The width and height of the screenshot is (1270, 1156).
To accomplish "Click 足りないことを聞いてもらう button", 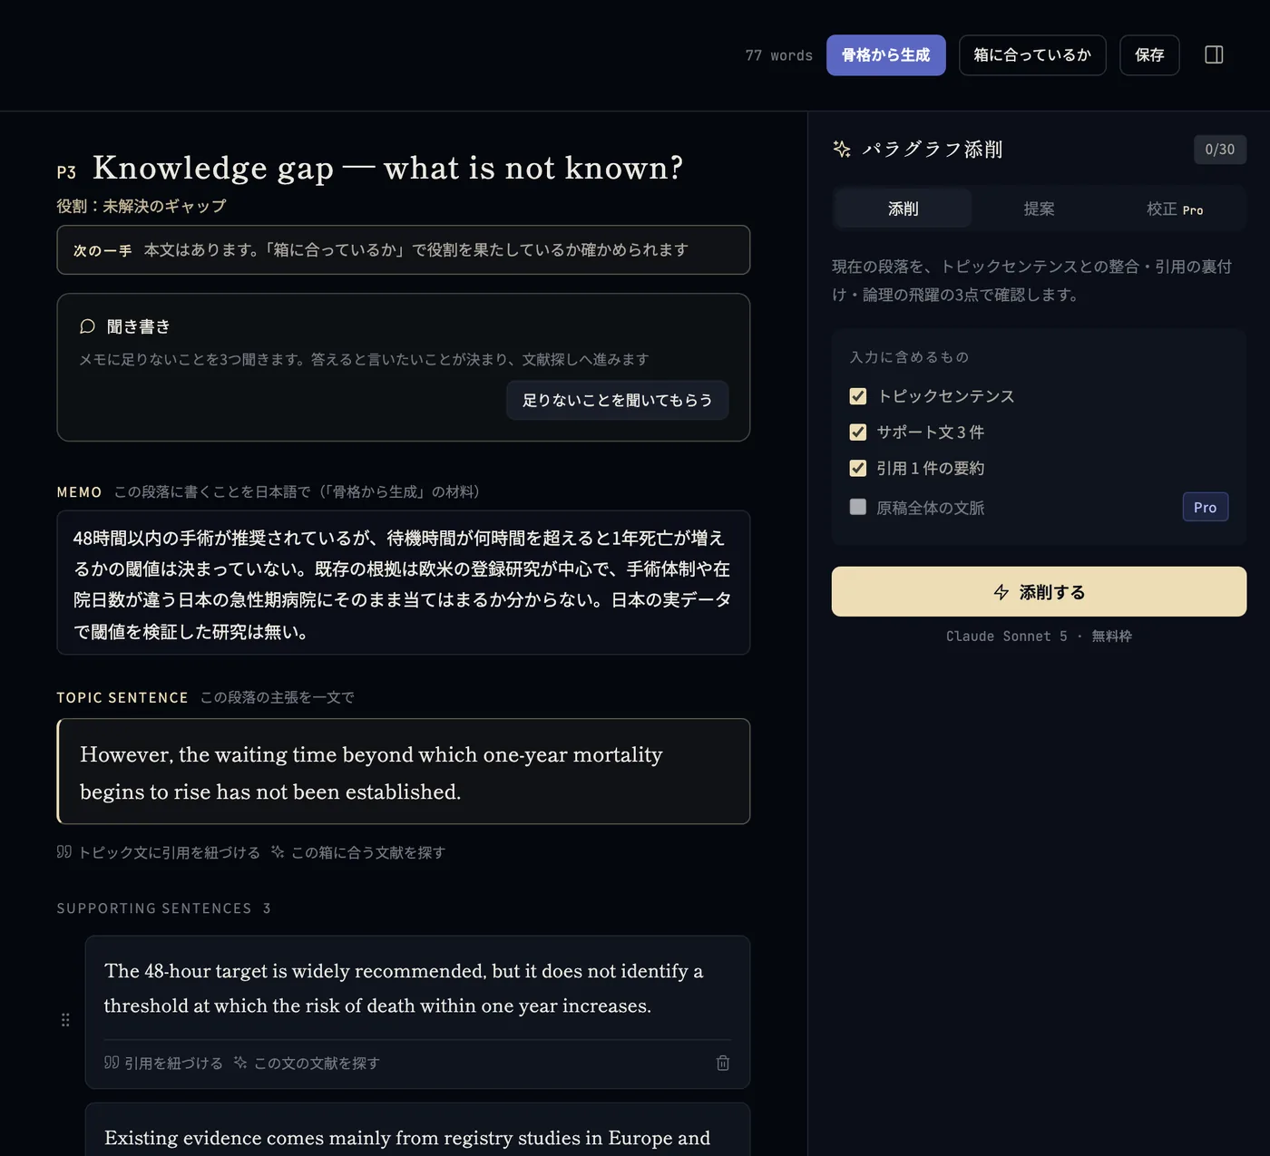I will point(618,400).
